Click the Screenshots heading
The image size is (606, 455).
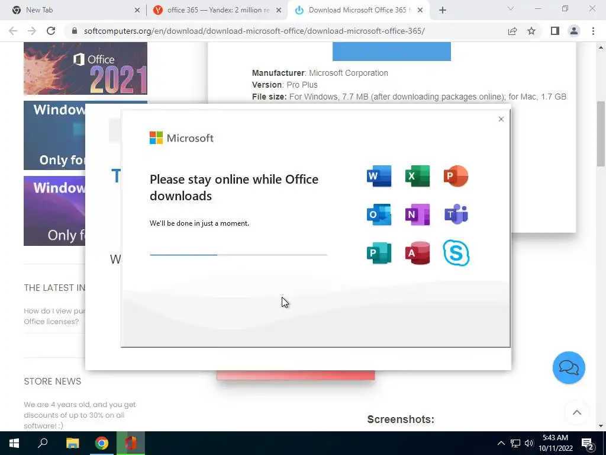coord(401,419)
